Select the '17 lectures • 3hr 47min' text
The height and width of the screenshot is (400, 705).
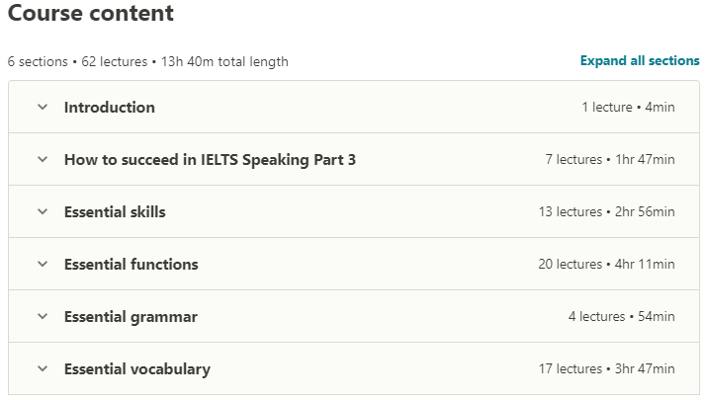[607, 369]
